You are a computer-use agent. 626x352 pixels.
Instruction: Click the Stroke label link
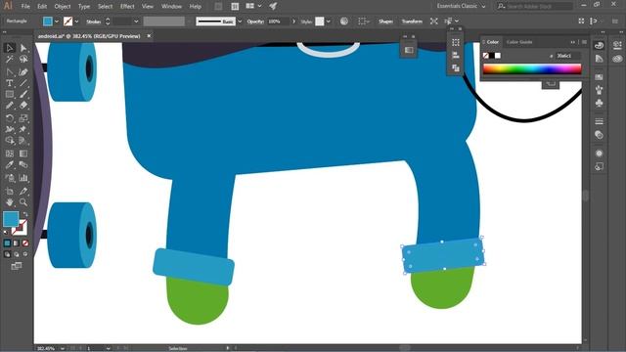point(94,22)
